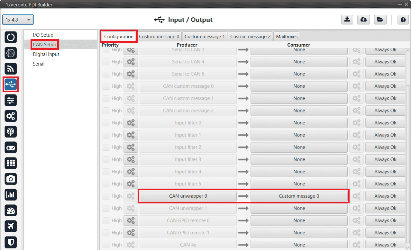Select Digital Input in the side list
Screen dimensions: 411x250
pos(46,54)
